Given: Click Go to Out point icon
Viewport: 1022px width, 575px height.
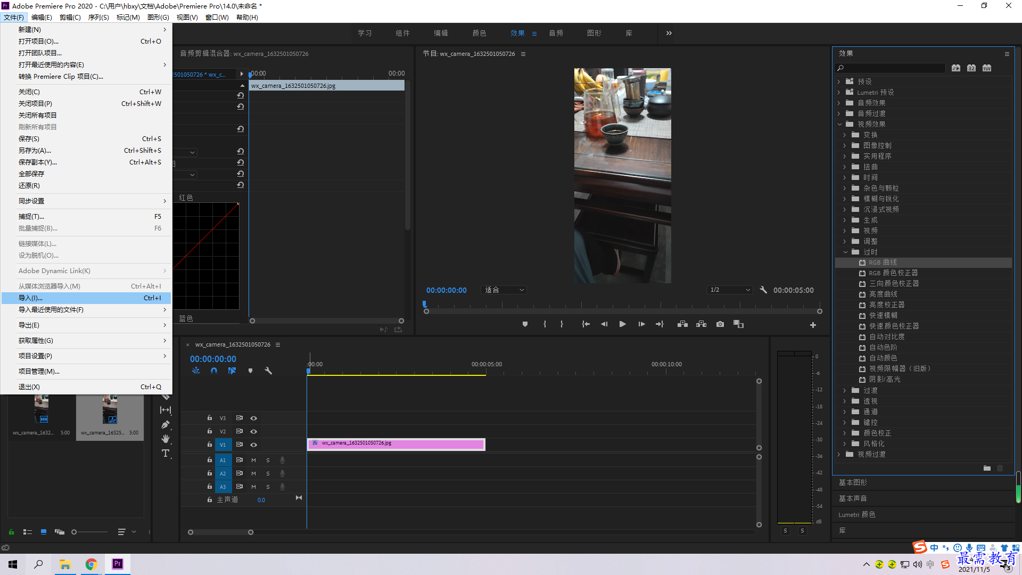Looking at the screenshot, I should [x=660, y=324].
